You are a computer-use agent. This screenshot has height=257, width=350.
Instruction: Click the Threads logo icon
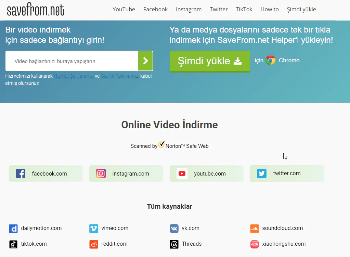click(x=174, y=244)
